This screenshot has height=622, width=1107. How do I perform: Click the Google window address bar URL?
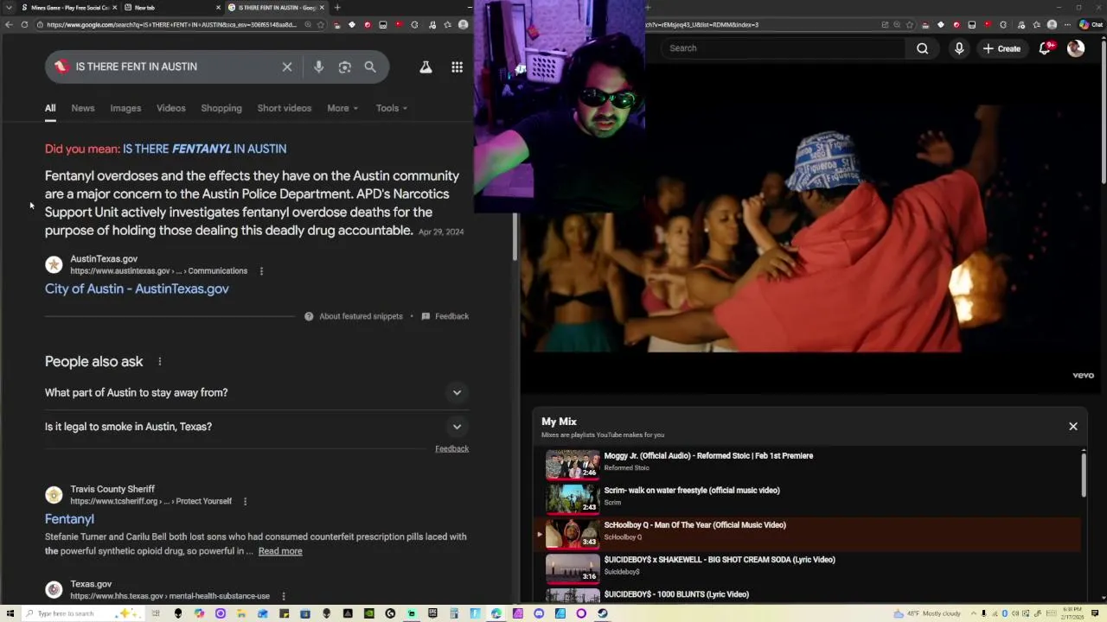click(x=171, y=25)
